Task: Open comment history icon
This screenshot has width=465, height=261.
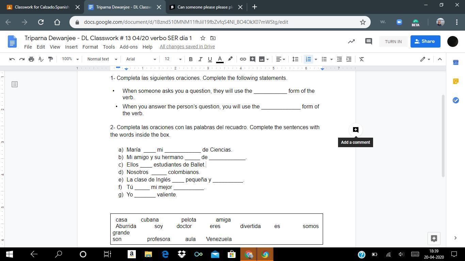Action: (x=368, y=41)
